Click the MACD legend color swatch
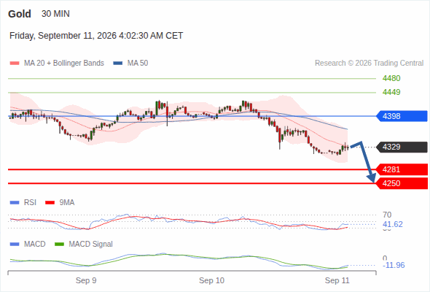This screenshot has height=292, width=430. 15,245
